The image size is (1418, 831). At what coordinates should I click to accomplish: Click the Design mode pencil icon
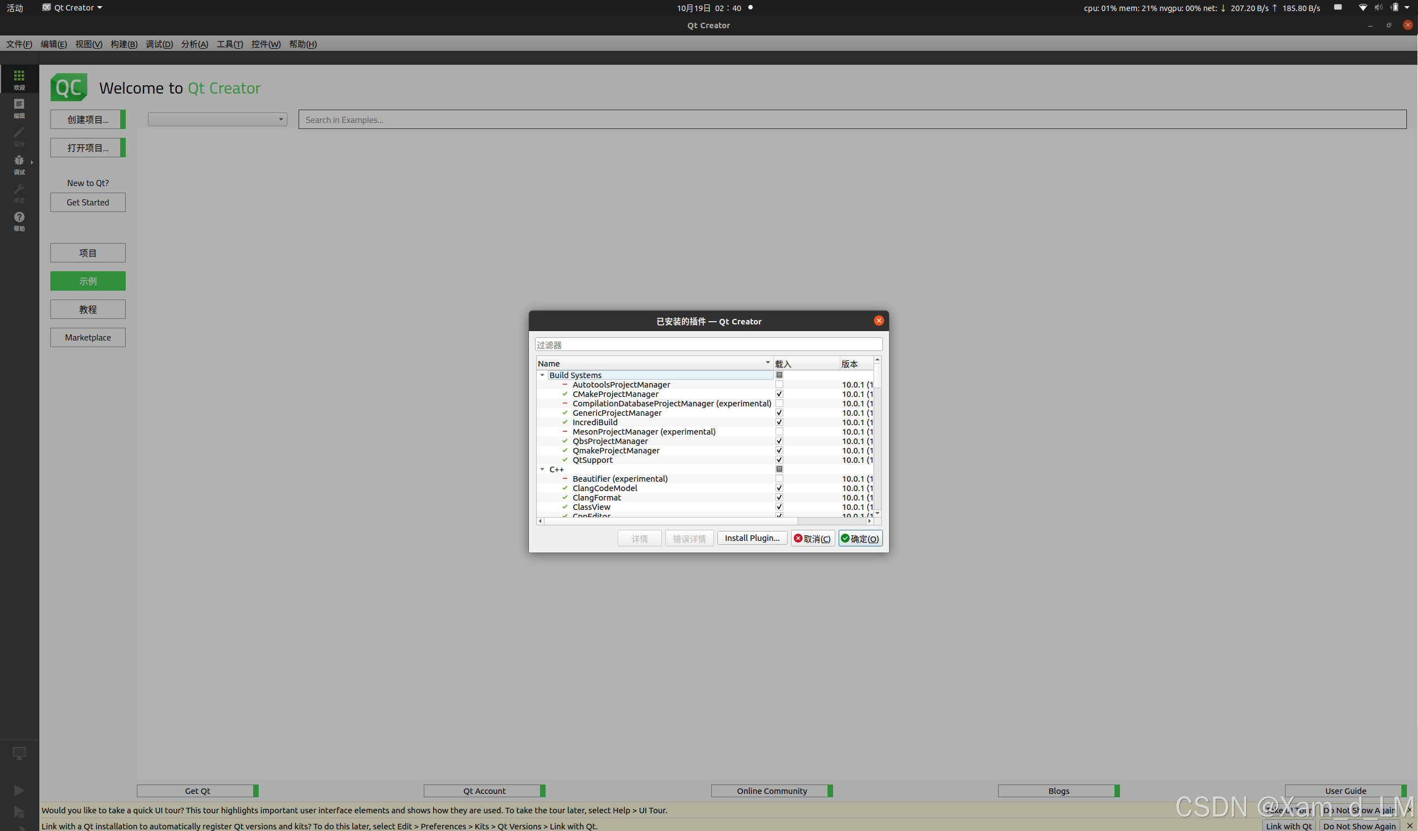point(19,133)
